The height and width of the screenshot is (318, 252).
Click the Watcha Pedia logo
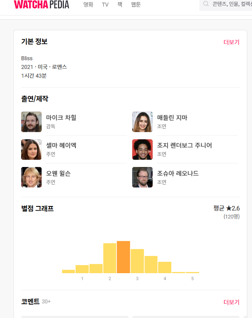[x=42, y=5]
